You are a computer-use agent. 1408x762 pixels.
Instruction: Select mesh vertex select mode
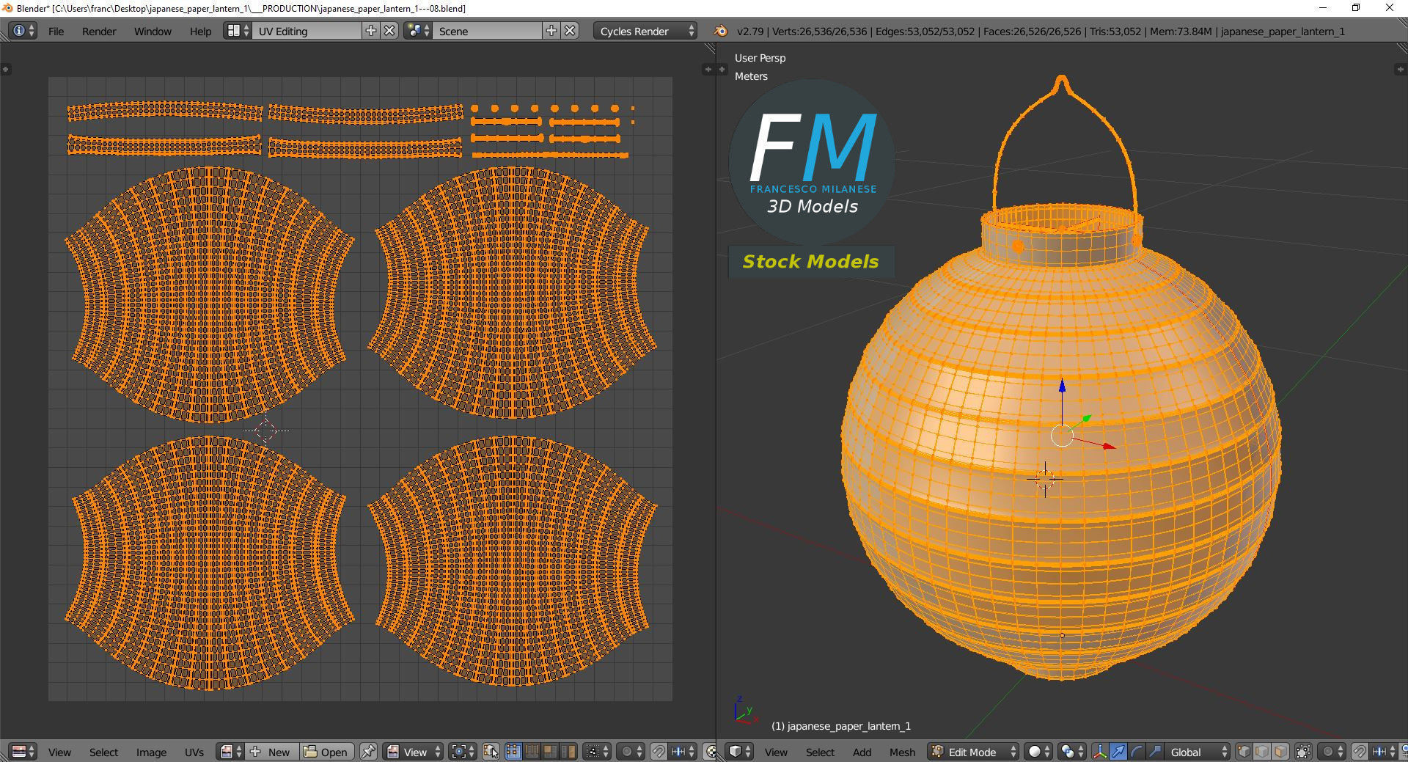click(x=1244, y=752)
